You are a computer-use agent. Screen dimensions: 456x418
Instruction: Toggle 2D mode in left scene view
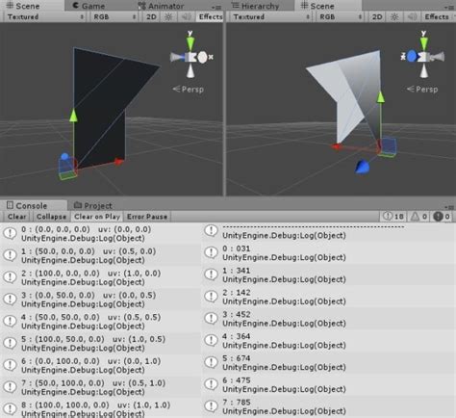tap(151, 16)
